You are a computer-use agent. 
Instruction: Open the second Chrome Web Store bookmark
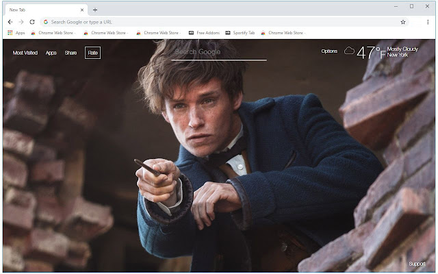pos(105,33)
